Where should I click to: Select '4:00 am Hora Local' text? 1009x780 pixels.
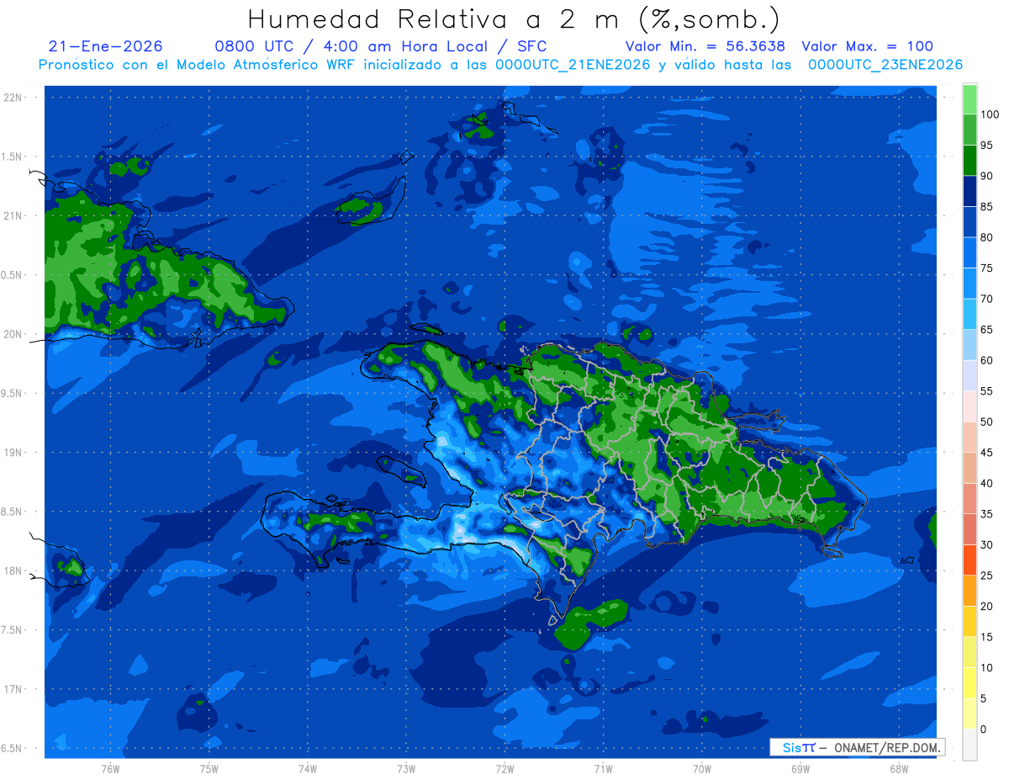pos(404,46)
